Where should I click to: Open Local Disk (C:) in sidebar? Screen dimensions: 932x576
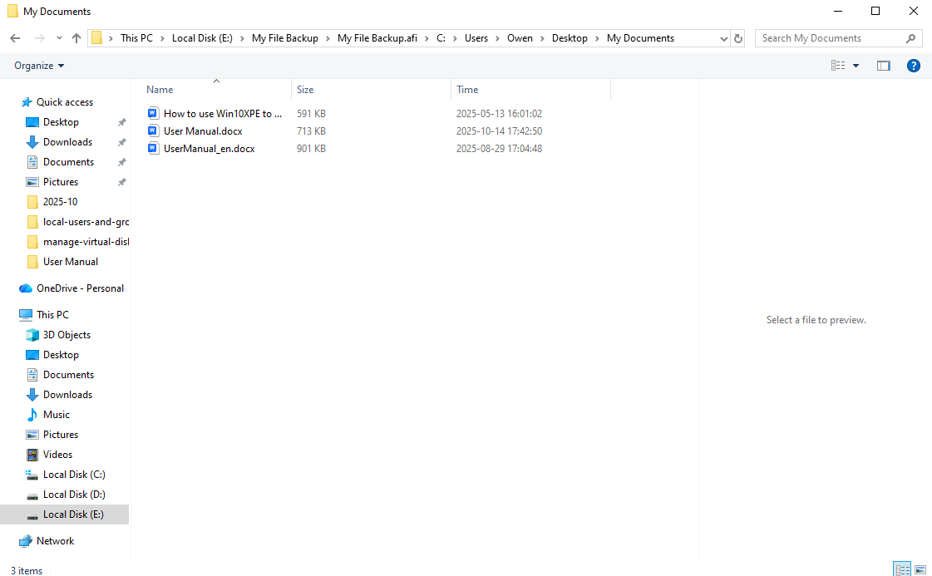point(74,475)
